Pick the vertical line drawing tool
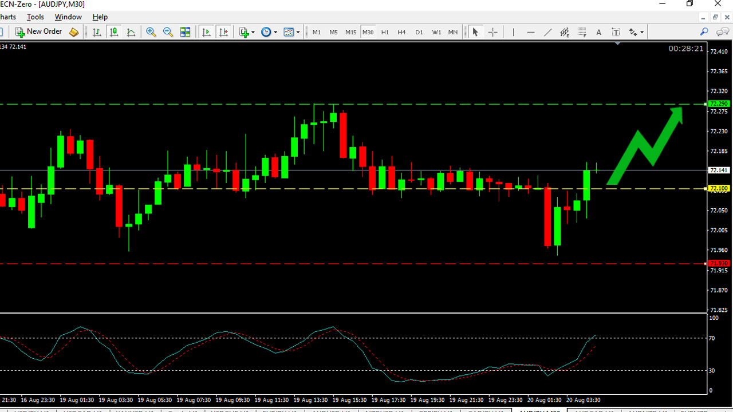Screen dimensions: 733x412 (x=514, y=32)
